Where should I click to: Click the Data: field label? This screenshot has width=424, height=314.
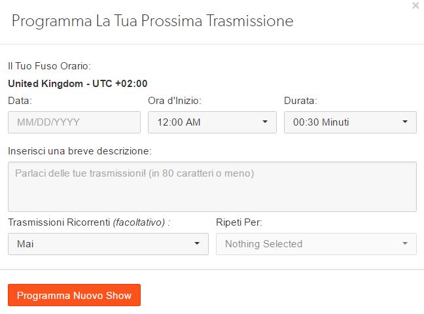[20, 101]
